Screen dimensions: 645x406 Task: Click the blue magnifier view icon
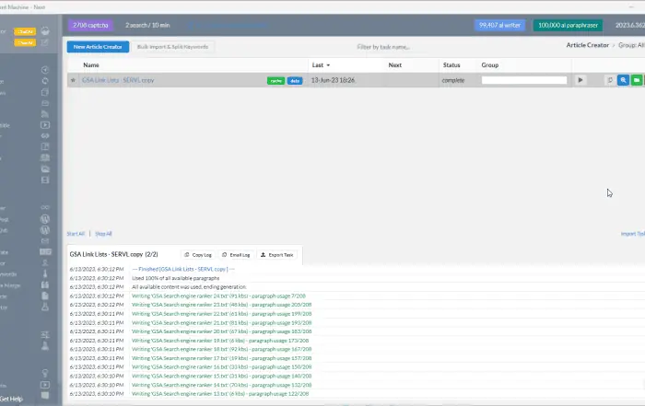click(624, 81)
